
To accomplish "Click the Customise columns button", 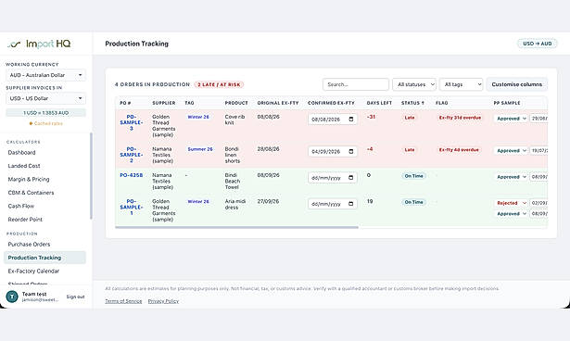I will [516, 84].
